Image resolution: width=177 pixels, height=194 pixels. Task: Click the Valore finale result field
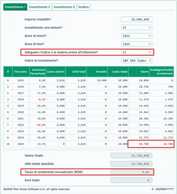[x=131, y=156]
